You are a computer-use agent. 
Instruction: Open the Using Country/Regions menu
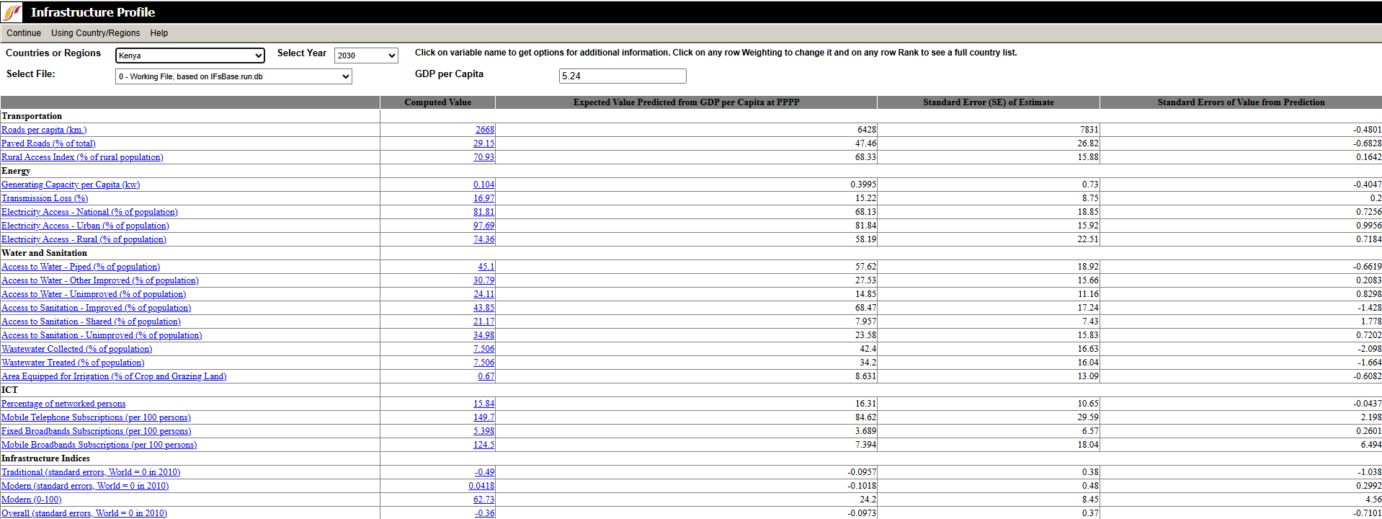coord(95,33)
